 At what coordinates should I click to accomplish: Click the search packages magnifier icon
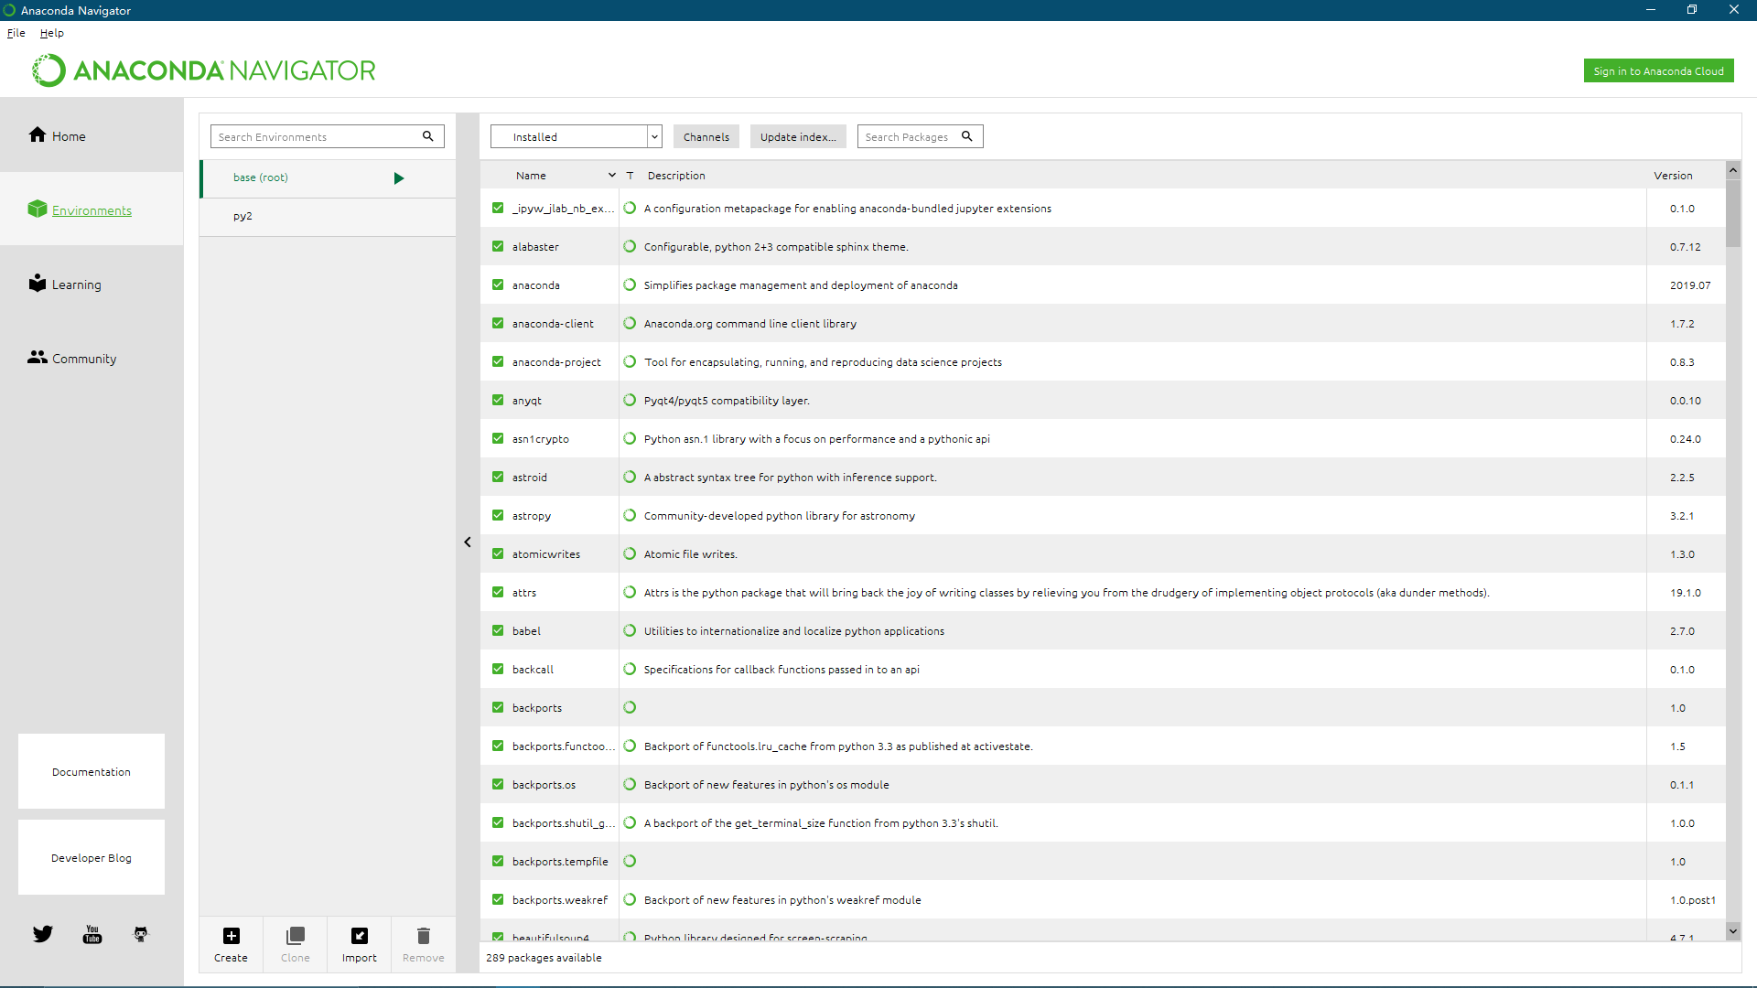point(967,136)
